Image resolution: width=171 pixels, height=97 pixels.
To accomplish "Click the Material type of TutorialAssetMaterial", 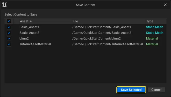I will [152, 44].
